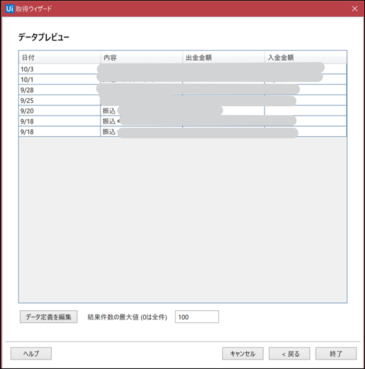This screenshot has height=369, width=365.
Task: Click the データプレビュー heading text
Action: click(44, 37)
